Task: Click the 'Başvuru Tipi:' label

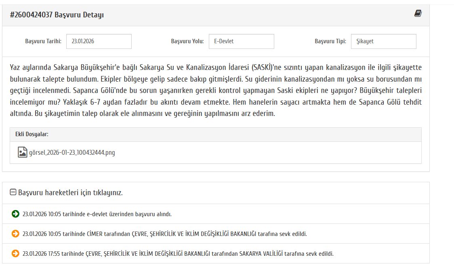Action: [330, 41]
